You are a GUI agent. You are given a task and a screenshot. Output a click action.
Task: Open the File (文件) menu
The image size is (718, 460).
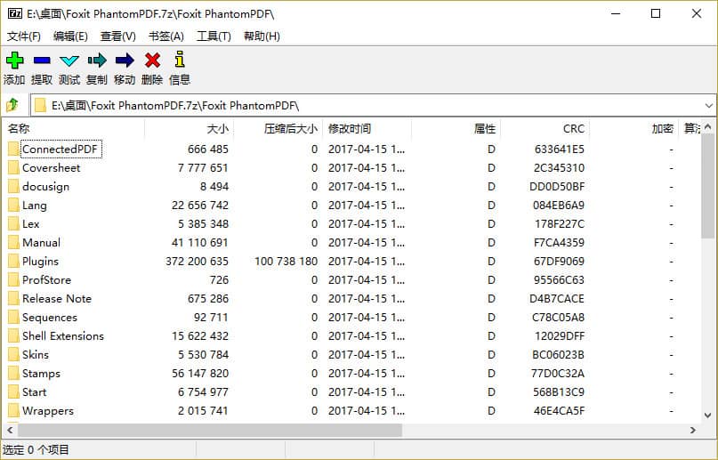pyautogui.click(x=24, y=36)
